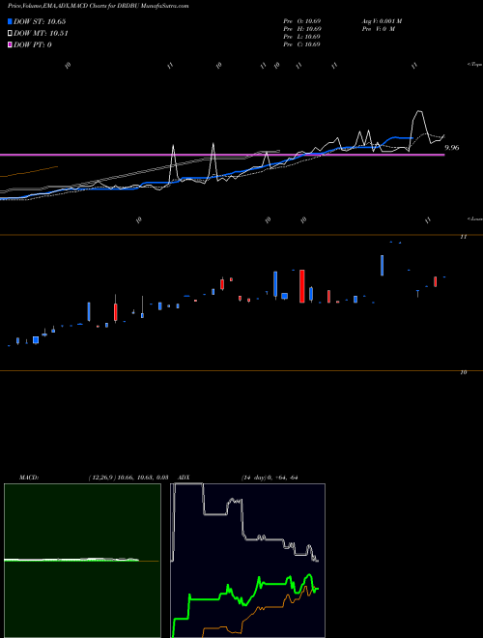The height and width of the screenshot is (638, 483).
Task: Click inside the green MACD chart panel
Action: pyautogui.click(x=82, y=561)
